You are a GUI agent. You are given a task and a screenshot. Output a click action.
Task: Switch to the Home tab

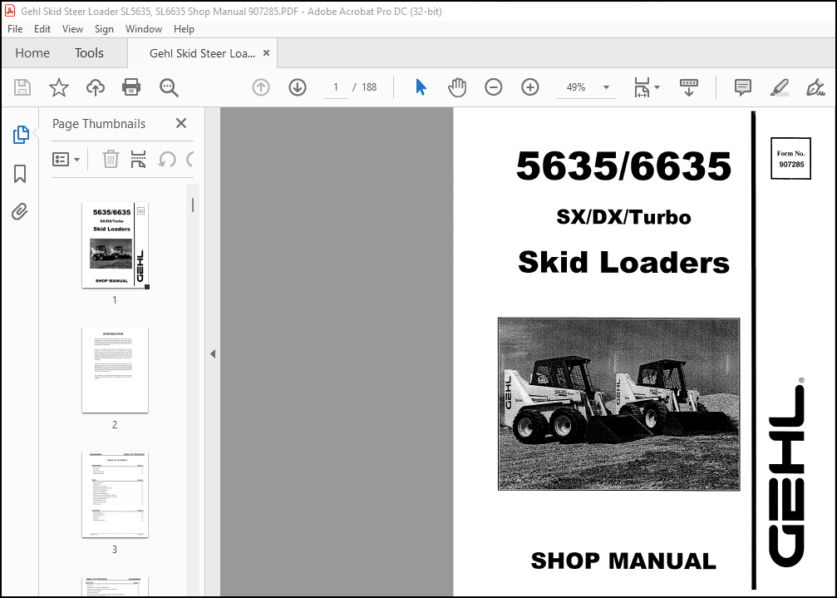point(32,53)
